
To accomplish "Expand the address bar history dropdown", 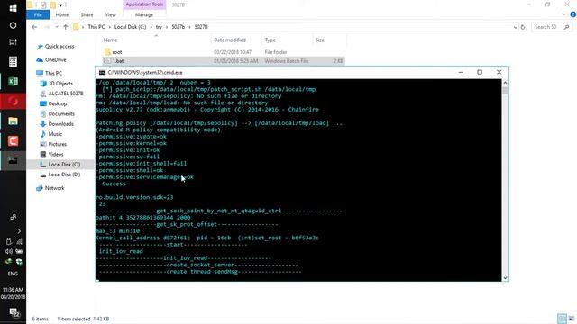I will 515,27.
